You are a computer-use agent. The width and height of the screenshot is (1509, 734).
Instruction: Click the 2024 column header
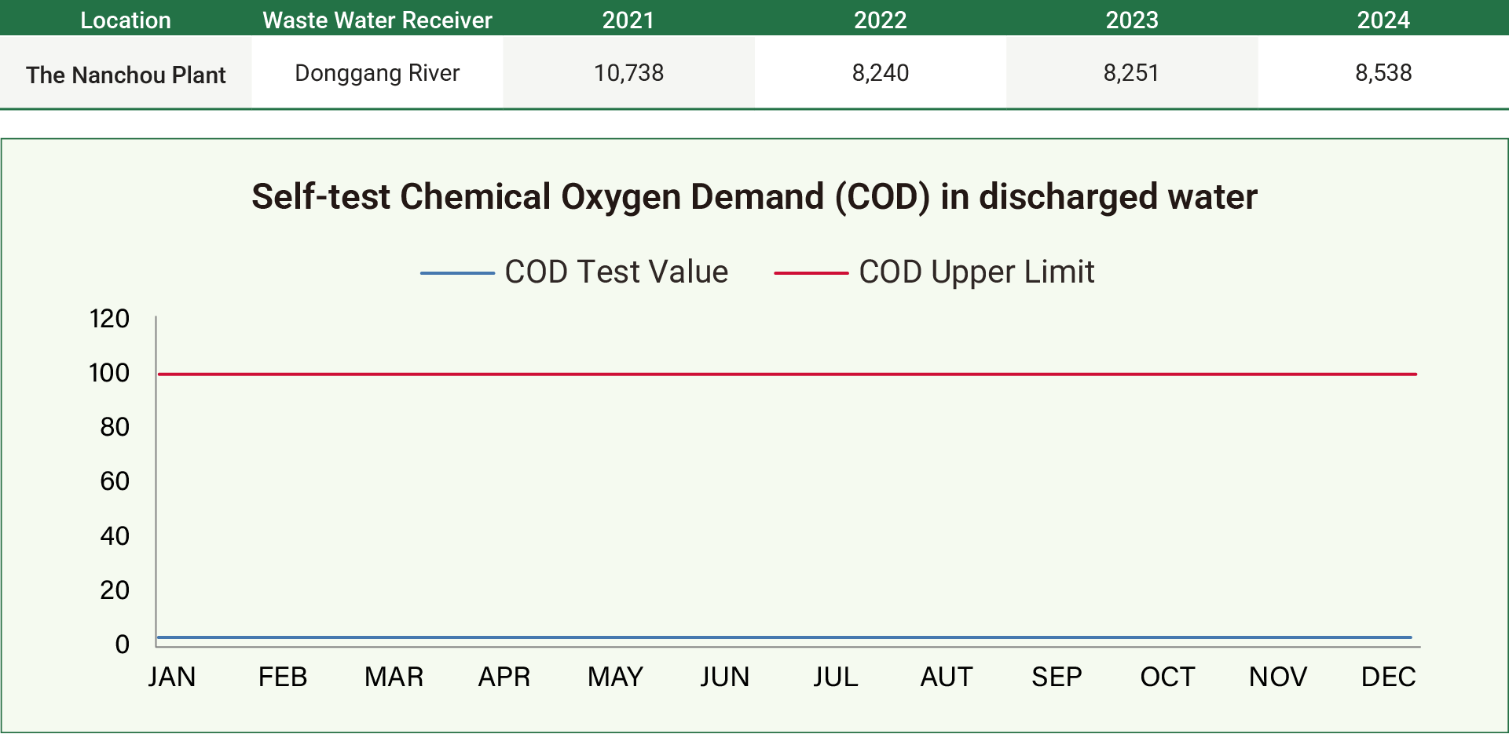[1383, 20]
